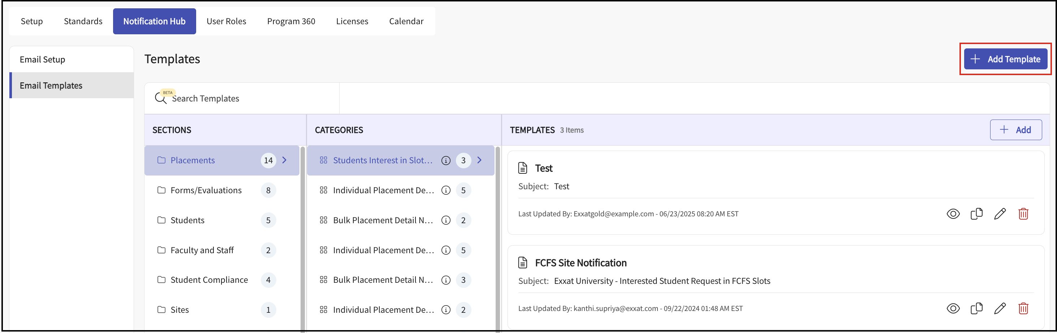Image resolution: width=1057 pixels, height=333 pixels.
Task: Delete the Test template via trash icon
Action: click(1023, 214)
